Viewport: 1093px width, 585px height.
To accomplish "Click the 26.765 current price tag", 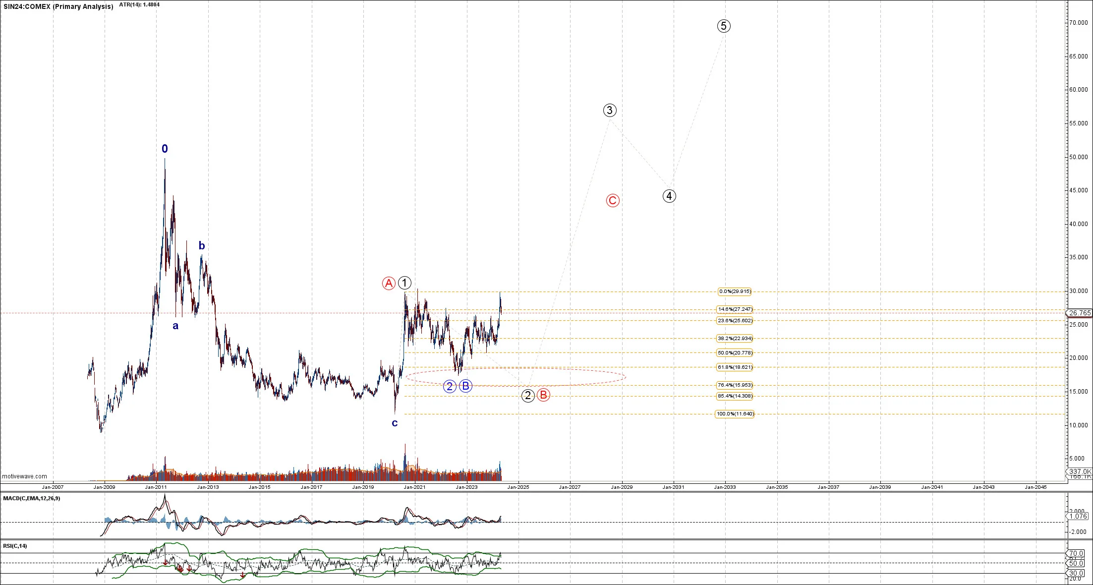I will click(x=1080, y=313).
